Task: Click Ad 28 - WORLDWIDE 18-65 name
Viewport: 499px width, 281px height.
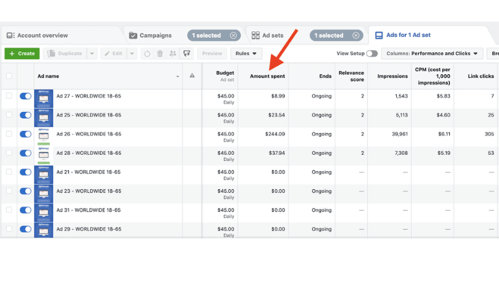Action: [x=89, y=153]
